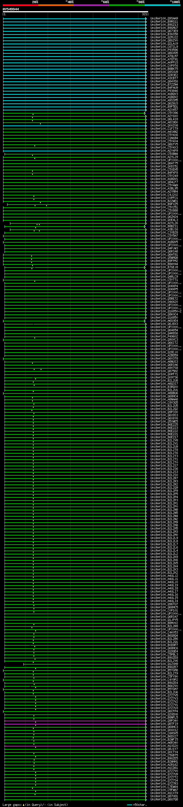Click the cyan alignment bar for UniRef100_Q9SAA9
The width and height of the screenshot is (183, 807).
point(75,19)
